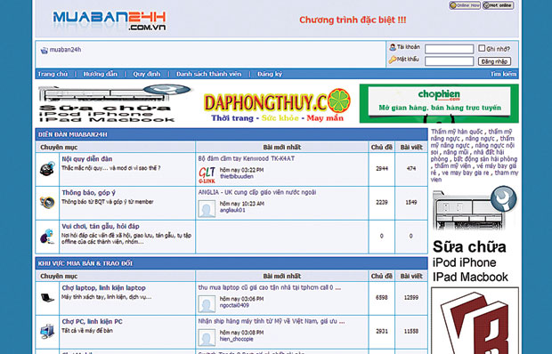Click the Nội quy diễn đàn forum icon

(x=47, y=169)
